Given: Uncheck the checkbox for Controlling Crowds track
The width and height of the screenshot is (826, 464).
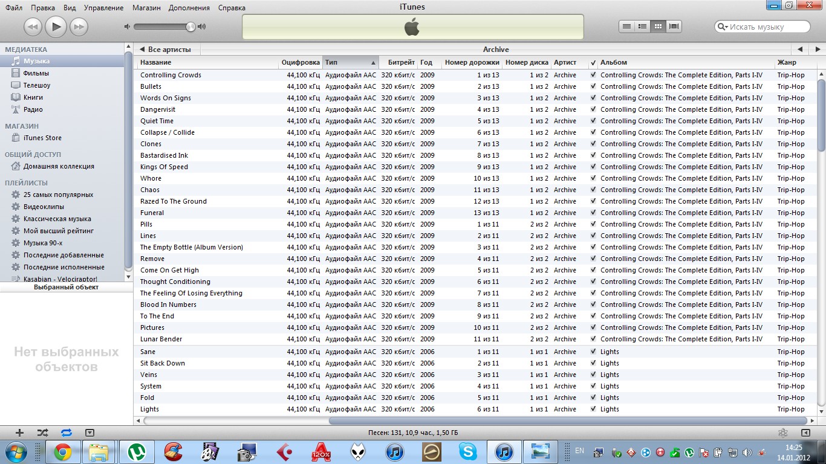Looking at the screenshot, I should (x=593, y=75).
